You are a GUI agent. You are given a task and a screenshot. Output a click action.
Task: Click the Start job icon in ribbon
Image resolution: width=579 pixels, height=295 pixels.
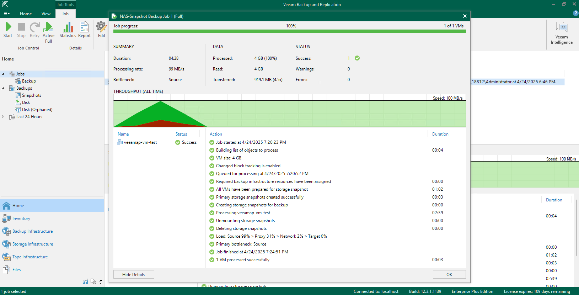pos(8,30)
